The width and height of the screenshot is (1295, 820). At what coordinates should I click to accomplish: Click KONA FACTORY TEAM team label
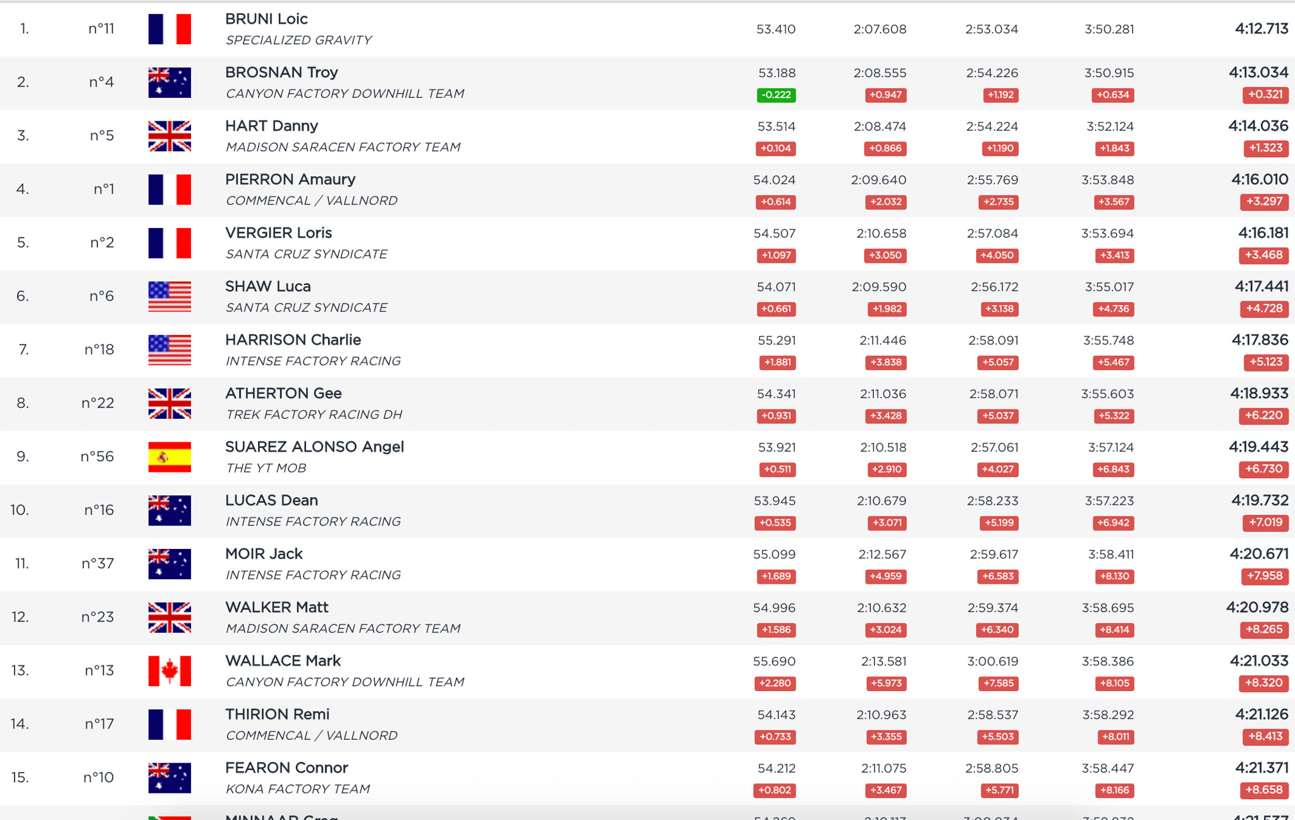(x=298, y=789)
